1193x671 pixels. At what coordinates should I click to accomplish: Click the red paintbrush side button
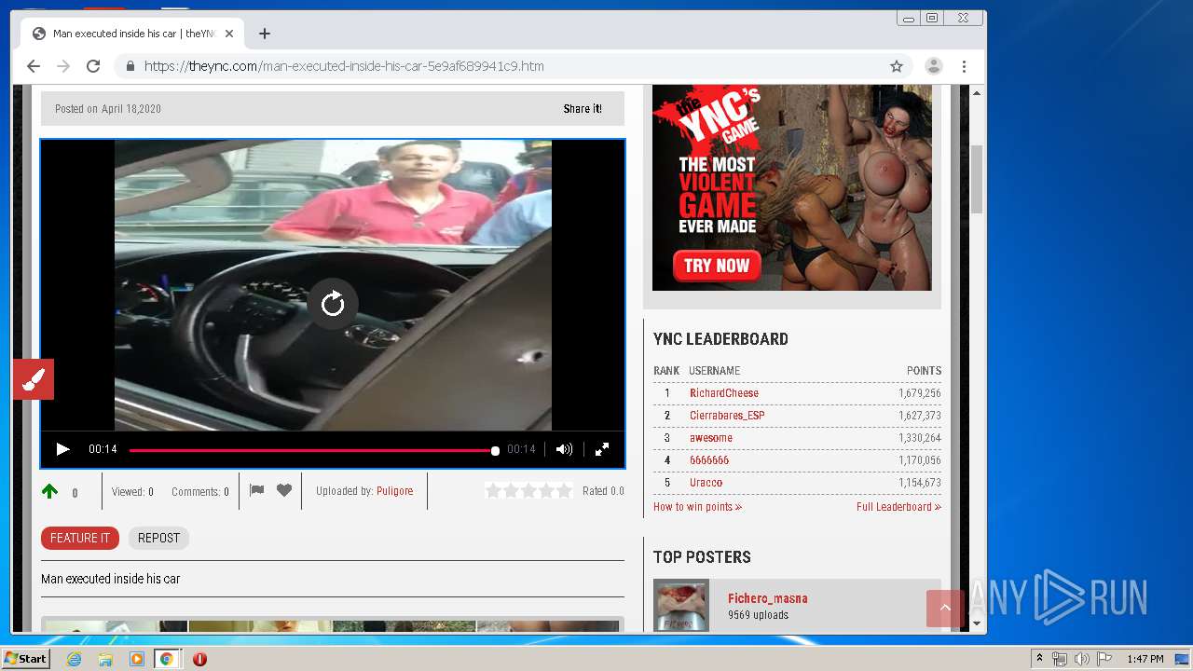pos(34,379)
